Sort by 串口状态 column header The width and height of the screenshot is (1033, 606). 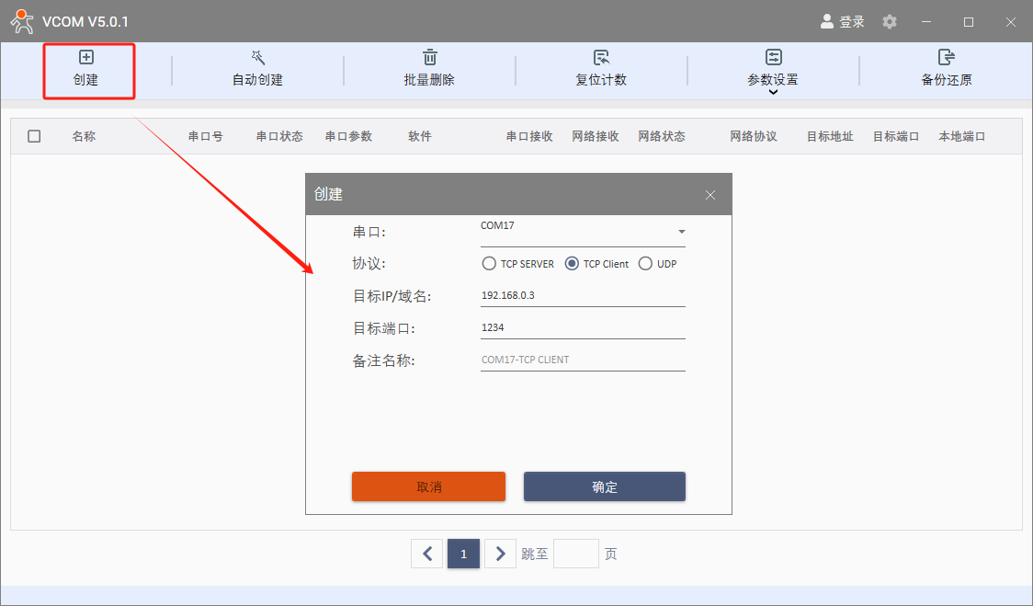[x=279, y=136]
